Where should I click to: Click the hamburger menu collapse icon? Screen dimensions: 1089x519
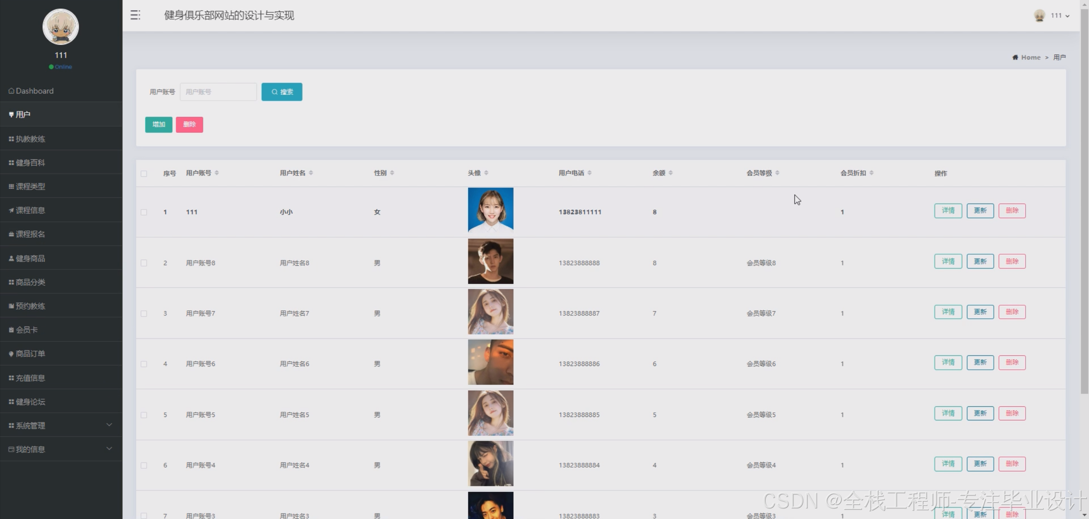tap(135, 15)
